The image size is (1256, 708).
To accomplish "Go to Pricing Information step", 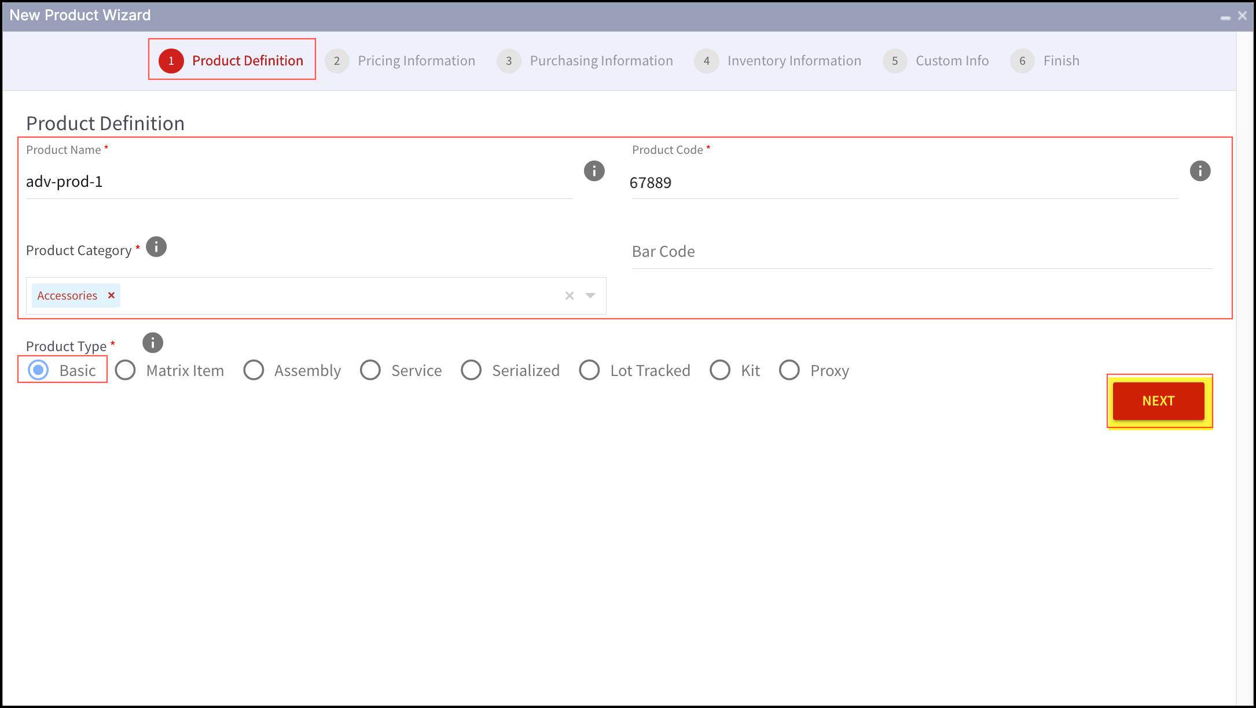I will point(400,61).
